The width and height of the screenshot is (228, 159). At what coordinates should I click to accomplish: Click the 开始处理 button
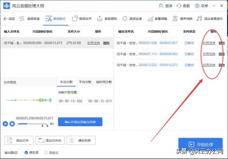(x=200, y=144)
